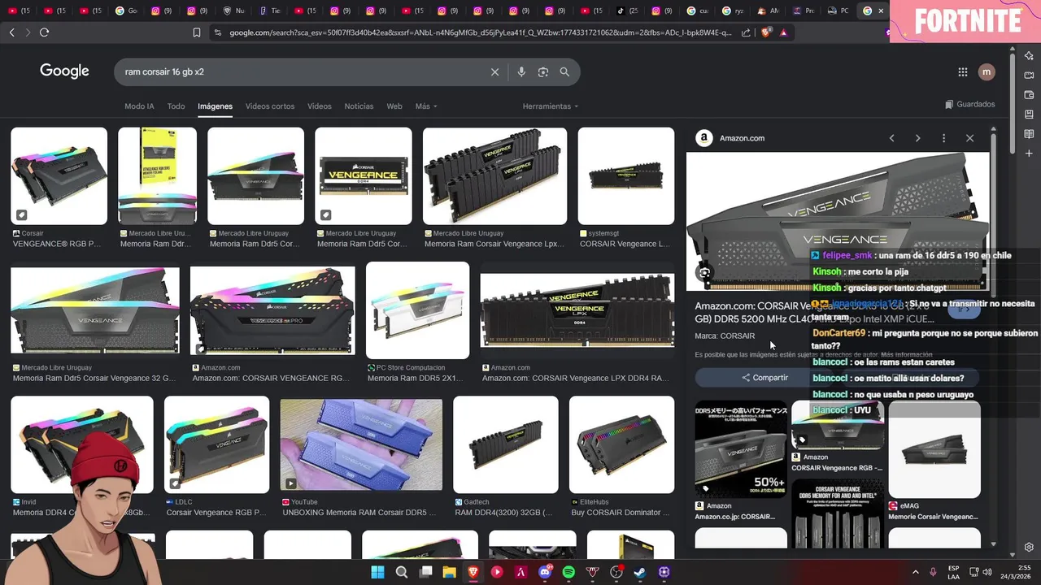
Task: Open taskbar Search
Action: (402, 572)
